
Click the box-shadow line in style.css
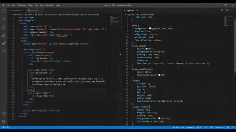click(150, 121)
